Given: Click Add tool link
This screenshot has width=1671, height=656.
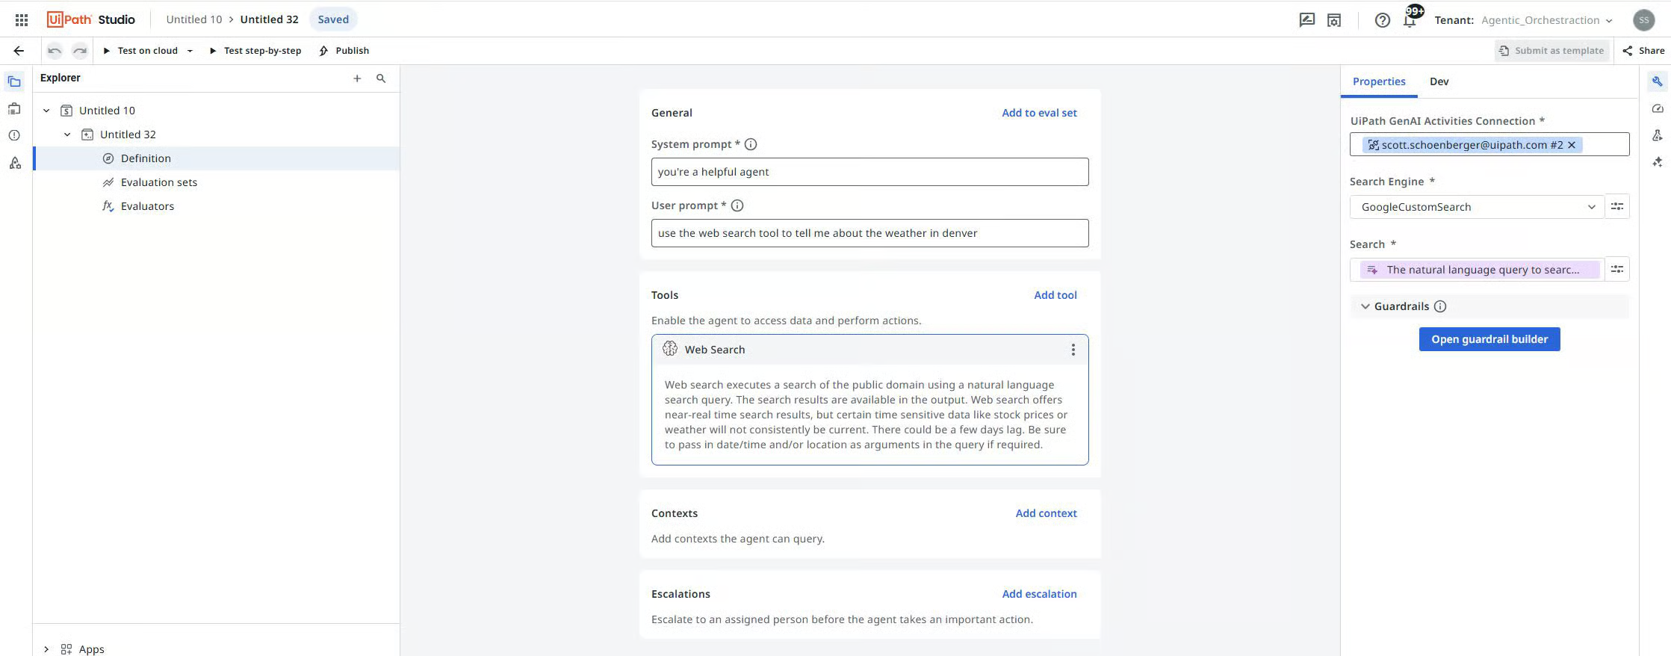Looking at the screenshot, I should point(1055,295).
